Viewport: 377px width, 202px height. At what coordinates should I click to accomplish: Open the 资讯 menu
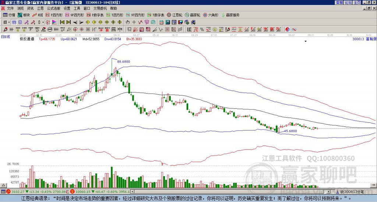[30, 8]
